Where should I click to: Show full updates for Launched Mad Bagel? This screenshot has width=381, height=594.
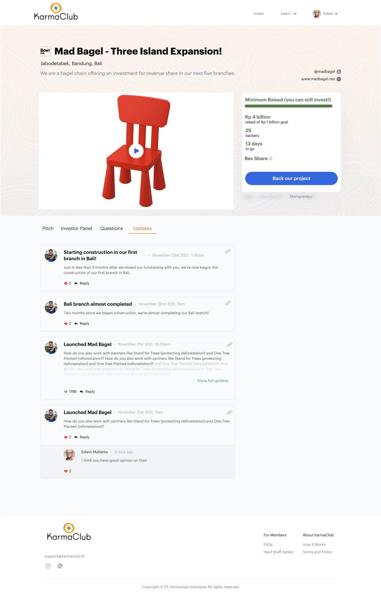coord(213,381)
